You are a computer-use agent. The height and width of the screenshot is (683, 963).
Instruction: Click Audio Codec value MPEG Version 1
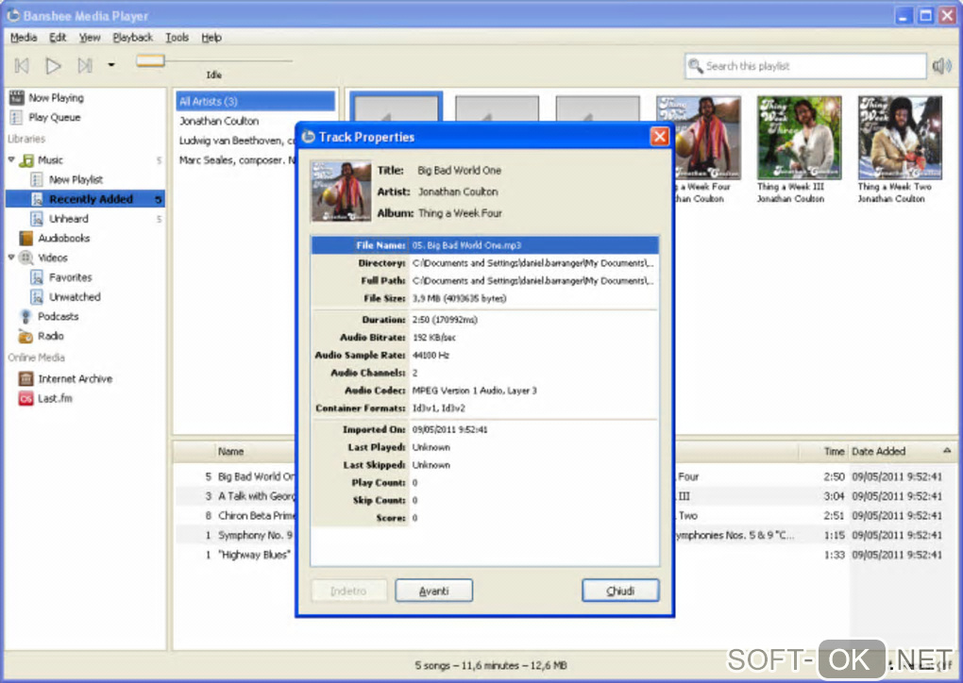474,391
